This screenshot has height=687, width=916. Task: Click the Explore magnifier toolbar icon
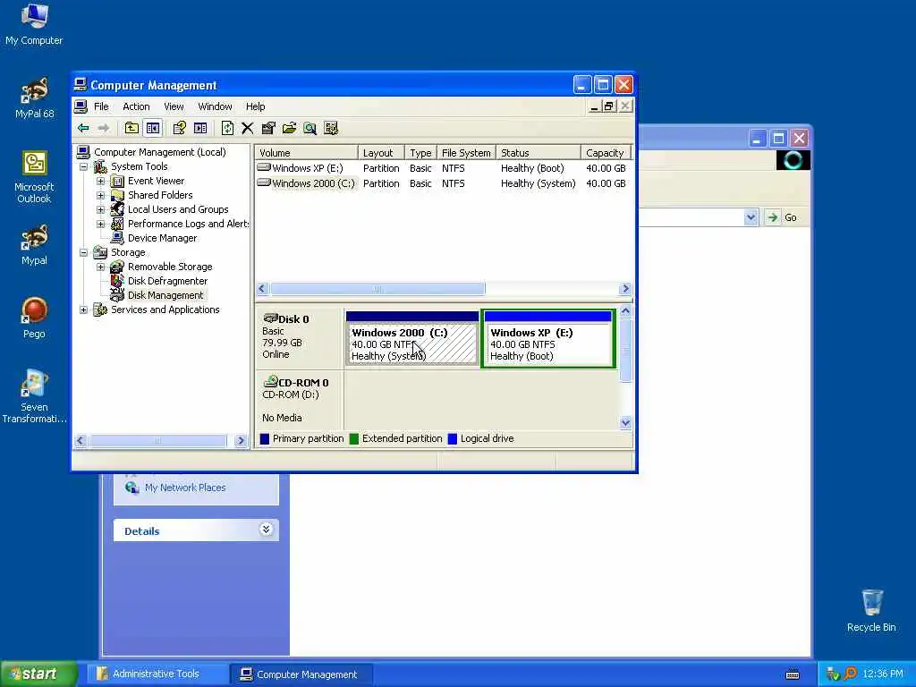tap(310, 128)
